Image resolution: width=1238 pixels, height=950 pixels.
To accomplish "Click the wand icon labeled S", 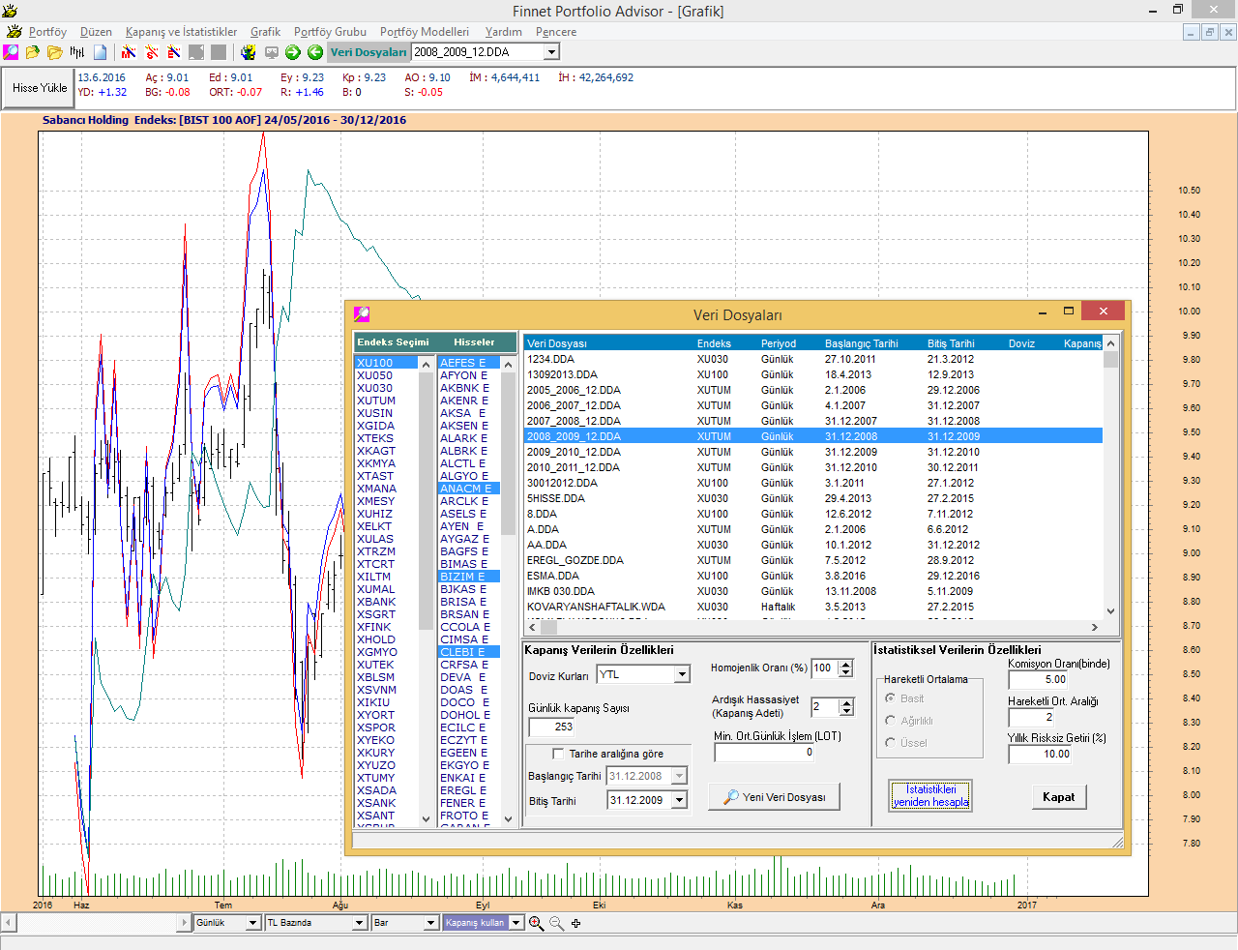I will (x=151, y=52).
